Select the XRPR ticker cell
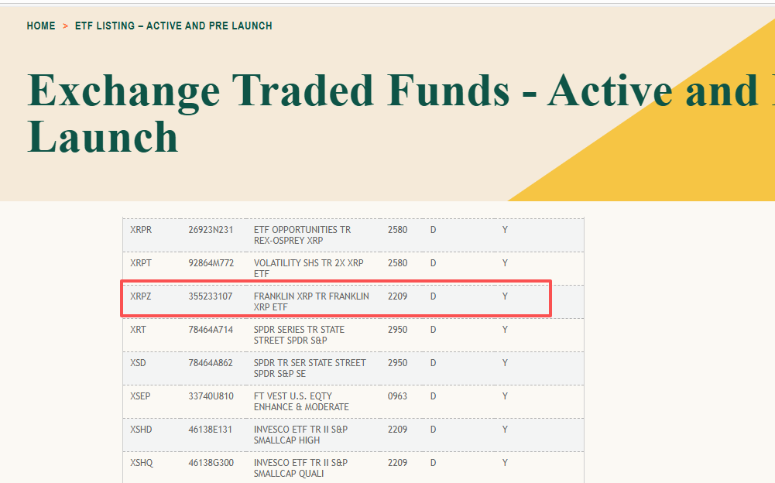This screenshot has height=483, width=775. pyautogui.click(x=142, y=230)
